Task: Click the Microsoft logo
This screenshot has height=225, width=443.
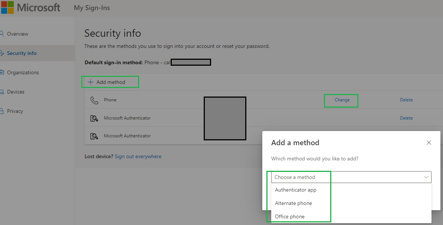Action: 30,7
